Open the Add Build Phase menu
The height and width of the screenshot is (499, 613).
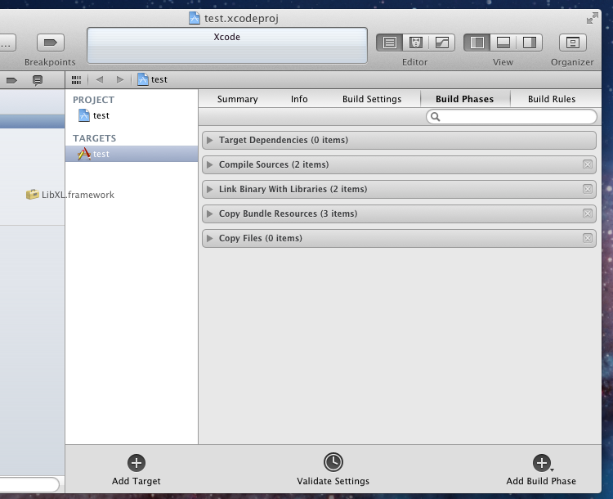(541, 470)
